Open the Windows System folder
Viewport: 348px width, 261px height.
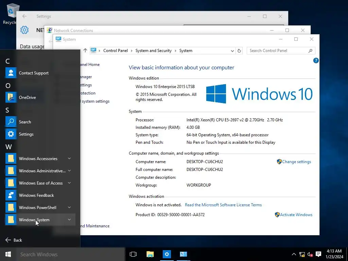coord(40,220)
